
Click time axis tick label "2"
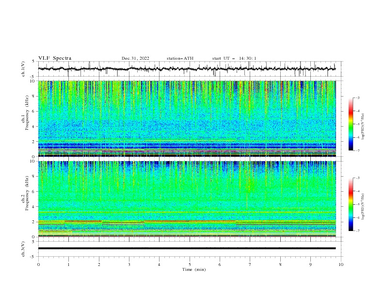pos(99,264)
